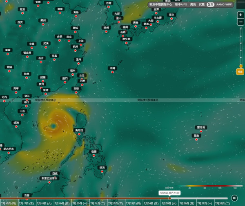Select the 廈門 city label
Screen dimensions: 245x206
click(x=65, y=79)
